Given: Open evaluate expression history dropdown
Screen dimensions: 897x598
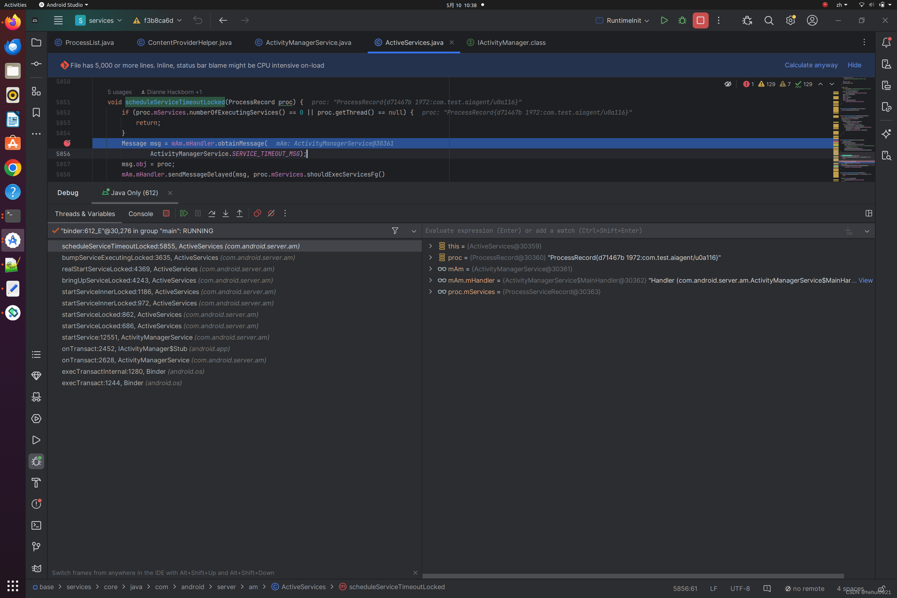Looking at the screenshot, I should tap(867, 231).
